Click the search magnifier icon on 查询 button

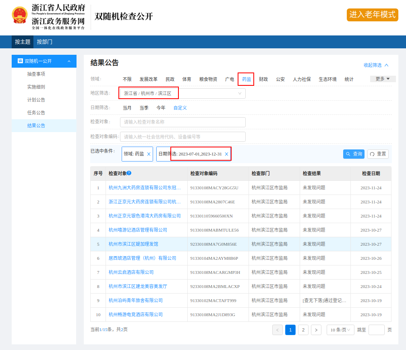(x=348, y=154)
